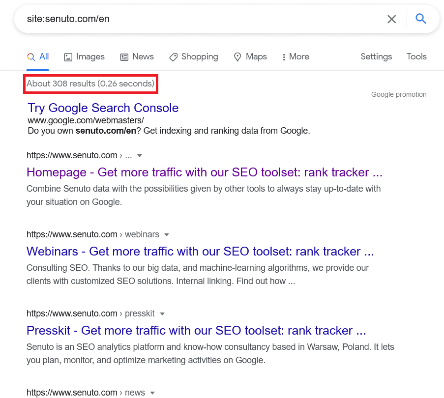Click the Shopping tag icon
This screenshot has height=398, width=444.
(173, 57)
